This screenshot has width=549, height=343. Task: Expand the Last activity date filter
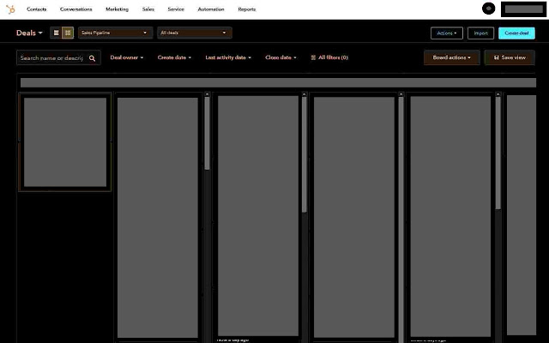click(228, 57)
